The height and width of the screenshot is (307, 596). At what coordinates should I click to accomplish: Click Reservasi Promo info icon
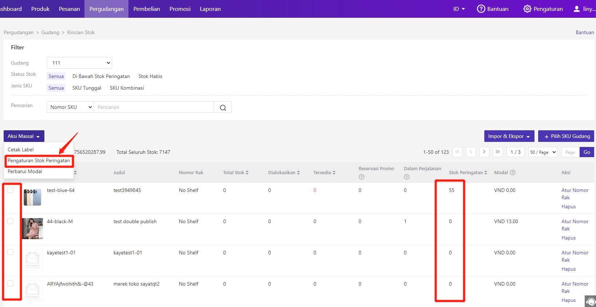click(x=361, y=177)
